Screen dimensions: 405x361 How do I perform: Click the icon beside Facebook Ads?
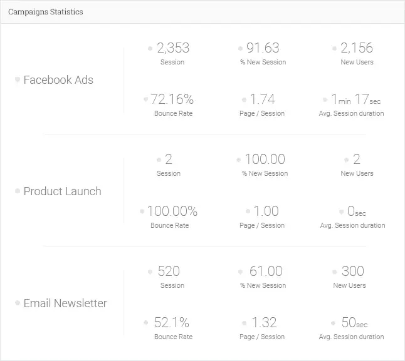tap(18, 79)
